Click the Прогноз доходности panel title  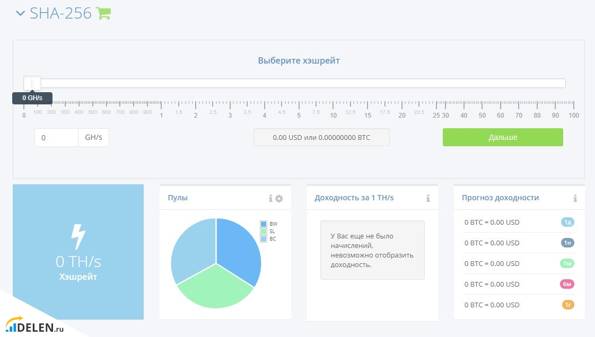pos(500,198)
